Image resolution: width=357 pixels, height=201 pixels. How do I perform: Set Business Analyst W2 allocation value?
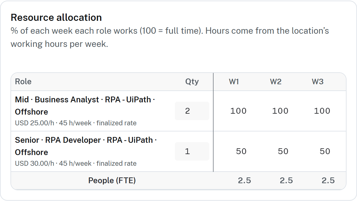point(280,111)
